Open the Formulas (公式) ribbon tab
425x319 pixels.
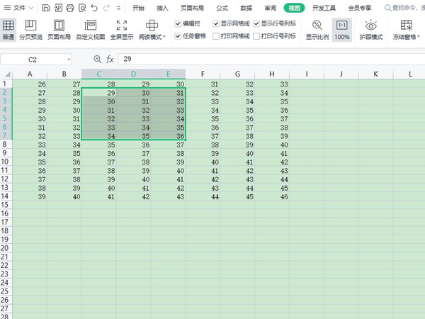(x=222, y=9)
